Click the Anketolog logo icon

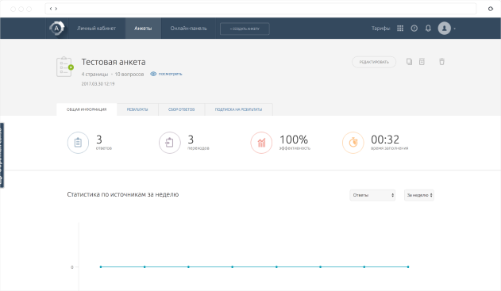point(57,29)
